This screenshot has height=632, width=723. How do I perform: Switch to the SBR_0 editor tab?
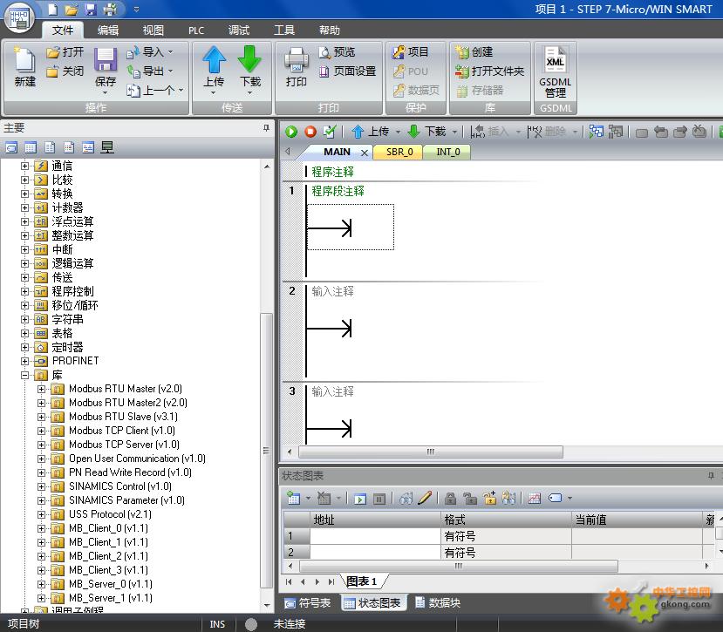(x=399, y=152)
